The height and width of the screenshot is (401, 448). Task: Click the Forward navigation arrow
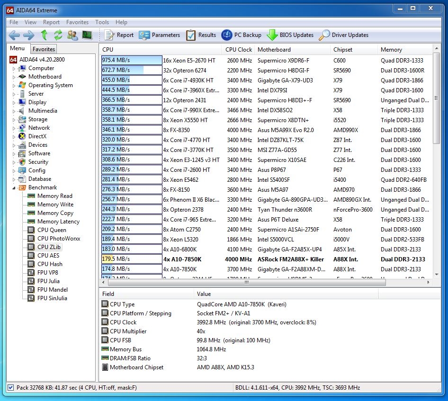pos(28,35)
